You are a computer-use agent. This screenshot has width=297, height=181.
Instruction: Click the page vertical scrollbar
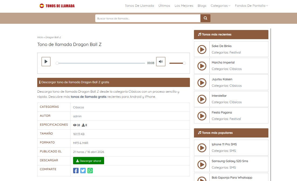point(271,104)
